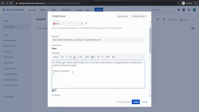
Task: Bookmark the page with the star icon
Action: pyautogui.click(x=178, y=3)
